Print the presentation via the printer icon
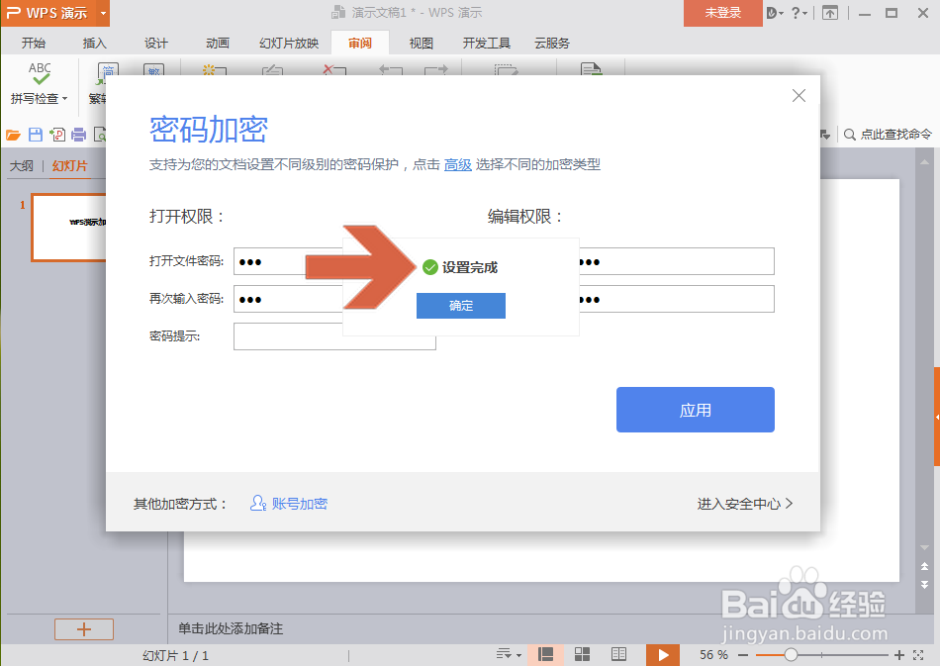Screen dimensions: 940x666 (x=79, y=134)
